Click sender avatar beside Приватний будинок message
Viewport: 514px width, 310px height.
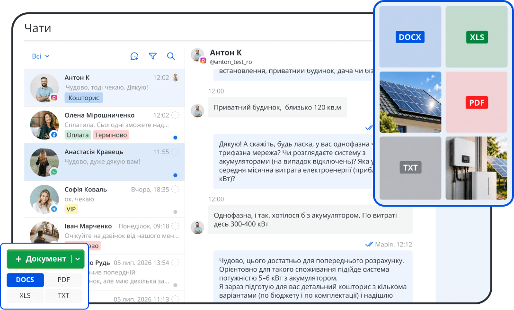point(198,111)
